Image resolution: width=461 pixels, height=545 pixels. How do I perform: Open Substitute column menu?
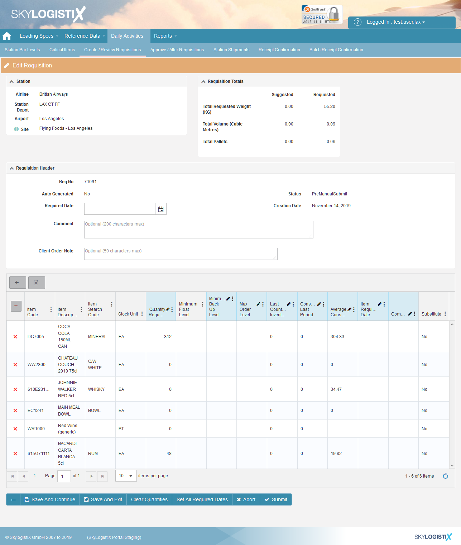click(445, 314)
